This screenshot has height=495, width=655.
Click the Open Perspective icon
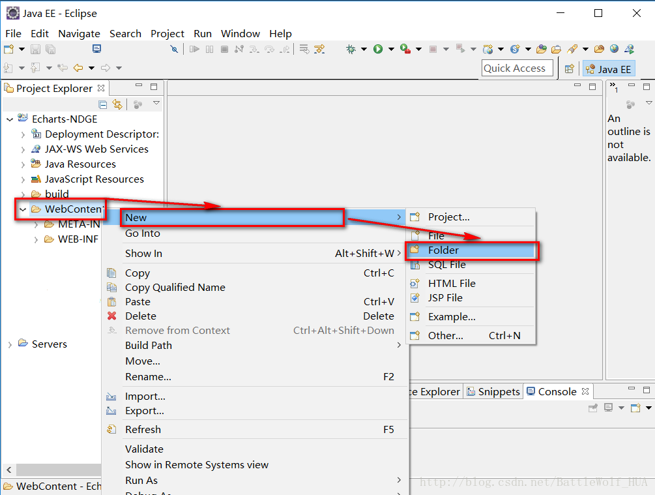coord(569,69)
